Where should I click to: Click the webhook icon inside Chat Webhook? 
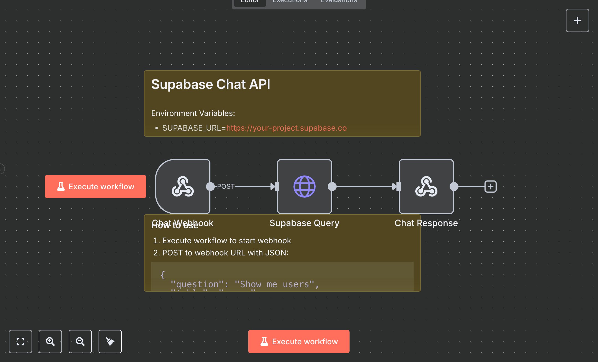pos(183,187)
